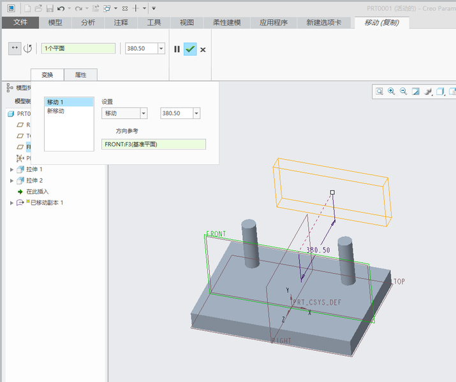Switch to the 分析 ribbon tab
Viewport: 456px width, 382px height.
click(88, 22)
